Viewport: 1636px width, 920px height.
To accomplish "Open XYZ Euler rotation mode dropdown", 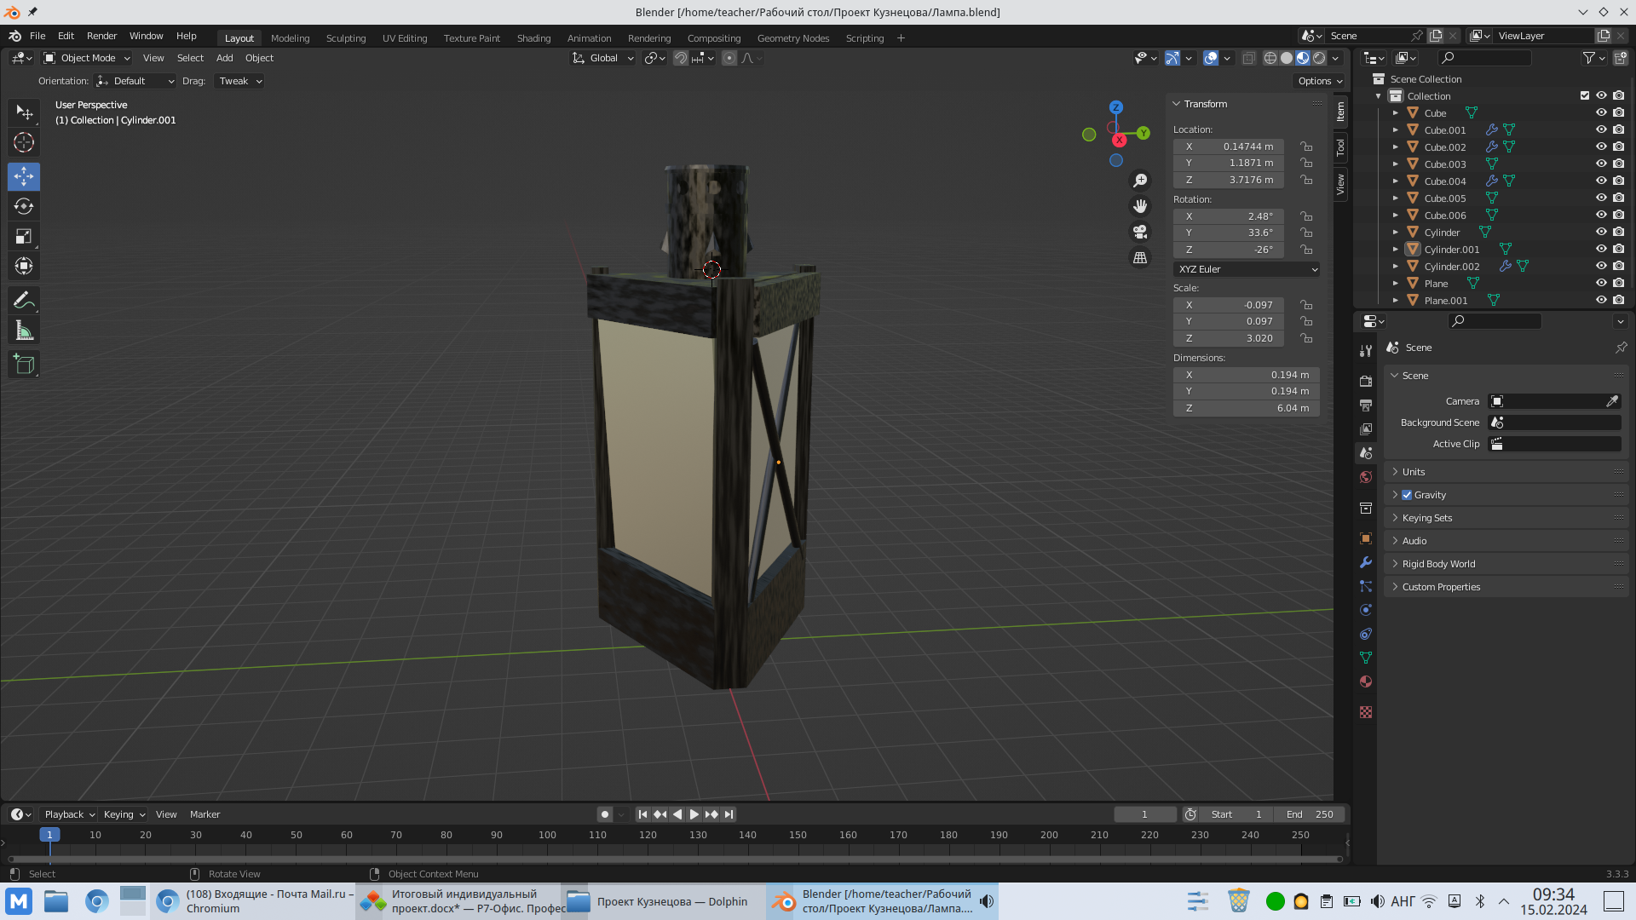I will point(1247,269).
